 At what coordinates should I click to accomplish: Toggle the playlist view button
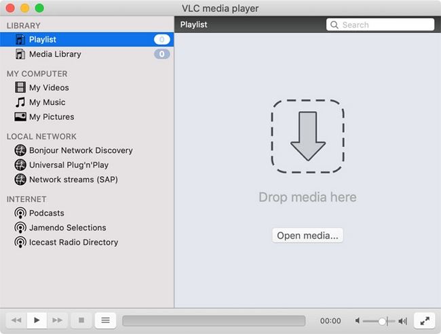click(x=104, y=320)
